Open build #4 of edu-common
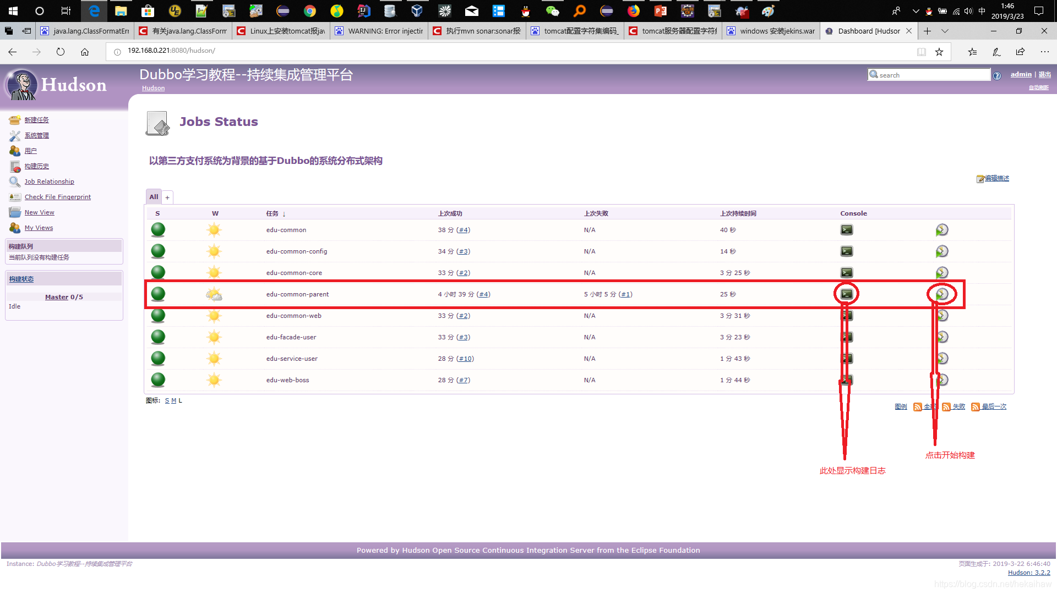The height and width of the screenshot is (594, 1057). coord(463,230)
